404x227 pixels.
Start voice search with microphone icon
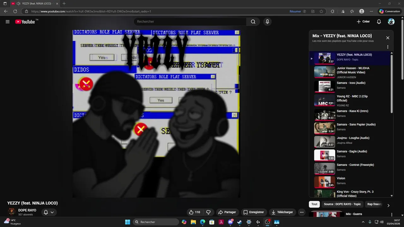[267, 21]
